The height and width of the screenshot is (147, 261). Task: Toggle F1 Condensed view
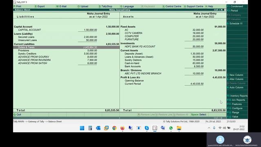[237, 7]
